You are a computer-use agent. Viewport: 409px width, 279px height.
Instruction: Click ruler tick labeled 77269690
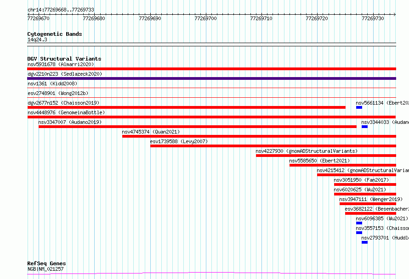tap(150, 18)
